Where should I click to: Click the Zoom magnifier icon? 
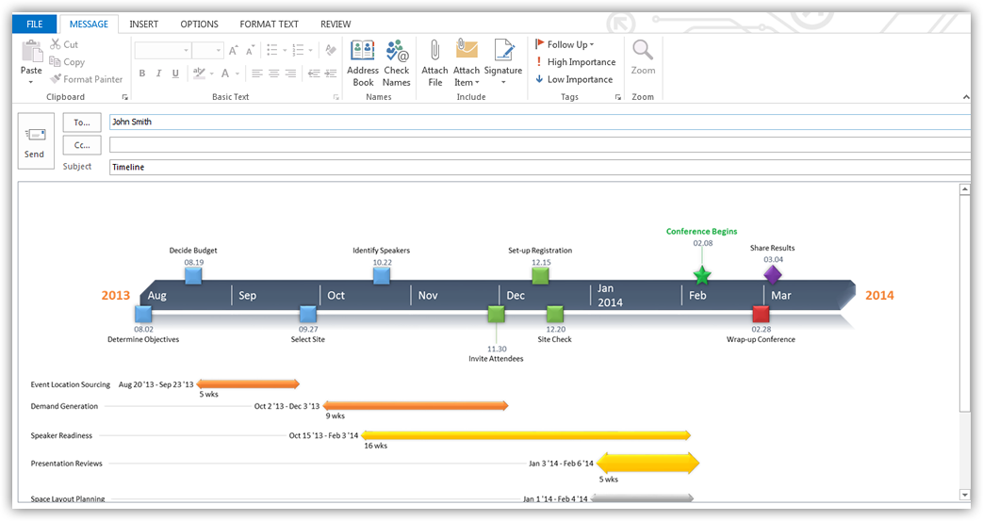(x=643, y=51)
